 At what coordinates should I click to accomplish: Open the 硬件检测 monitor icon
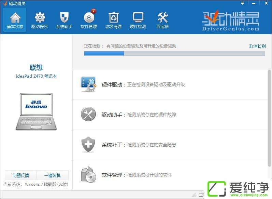pyautogui.click(x=138, y=21)
